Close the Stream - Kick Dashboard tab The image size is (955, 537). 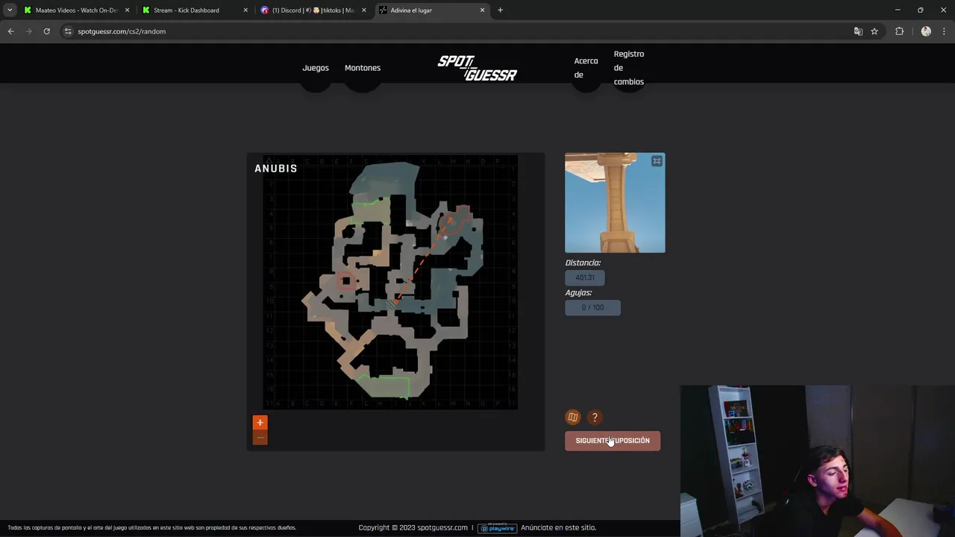pyautogui.click(x=245, y=10)
